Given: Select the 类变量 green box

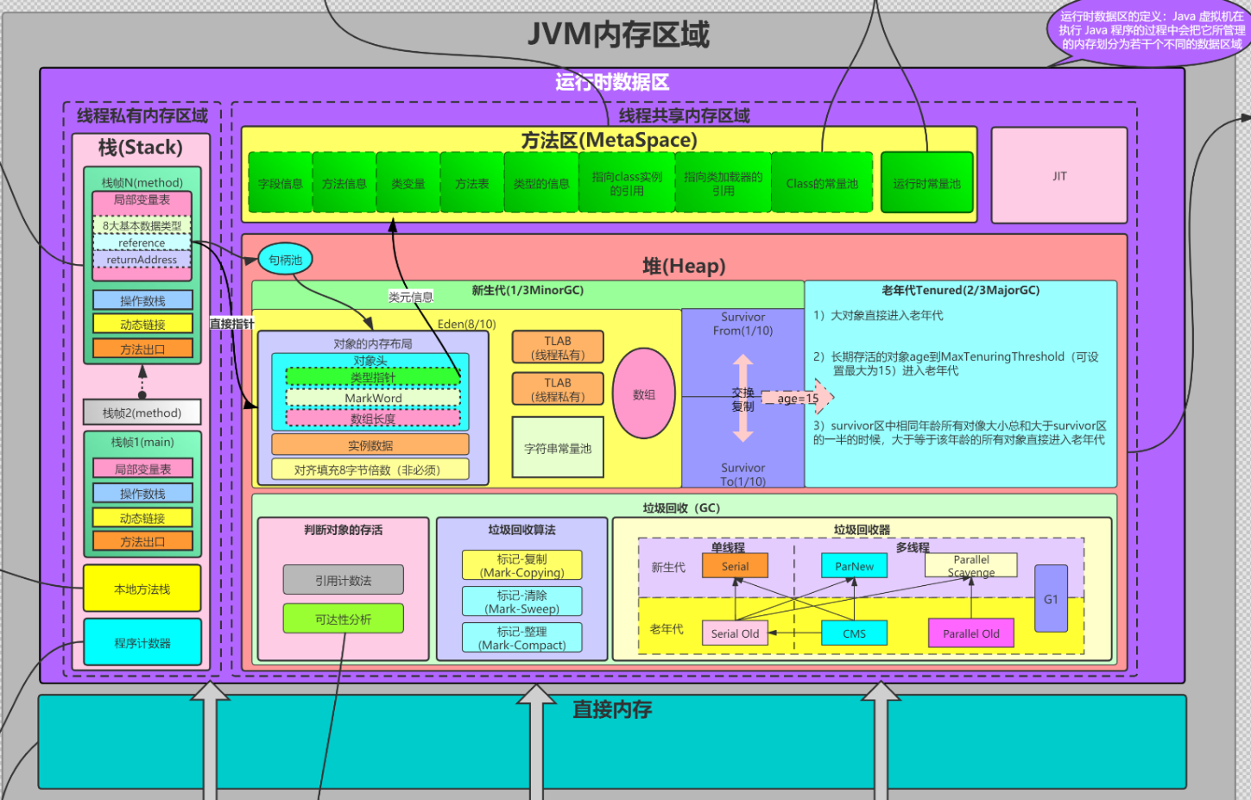Looking at the screenshot, I should (x=408, y=183).
